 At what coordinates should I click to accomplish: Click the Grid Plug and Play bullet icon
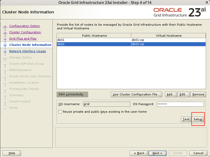(5, 39)
